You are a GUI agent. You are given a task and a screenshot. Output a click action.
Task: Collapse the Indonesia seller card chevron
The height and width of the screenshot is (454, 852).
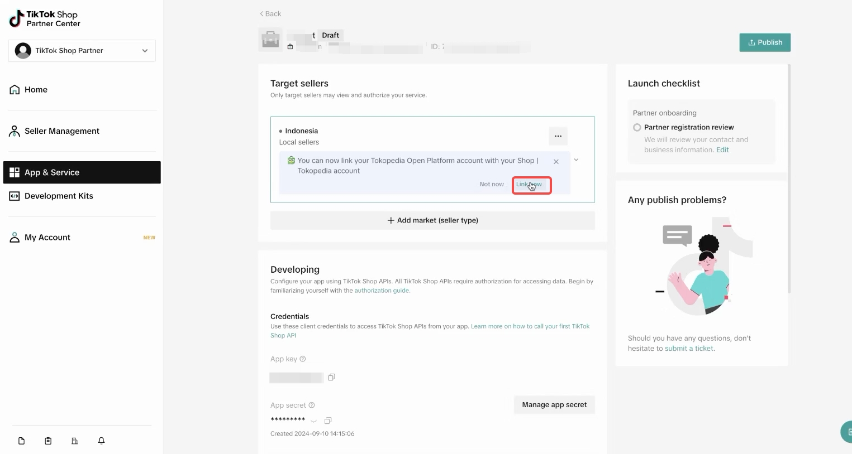(576, 160)
